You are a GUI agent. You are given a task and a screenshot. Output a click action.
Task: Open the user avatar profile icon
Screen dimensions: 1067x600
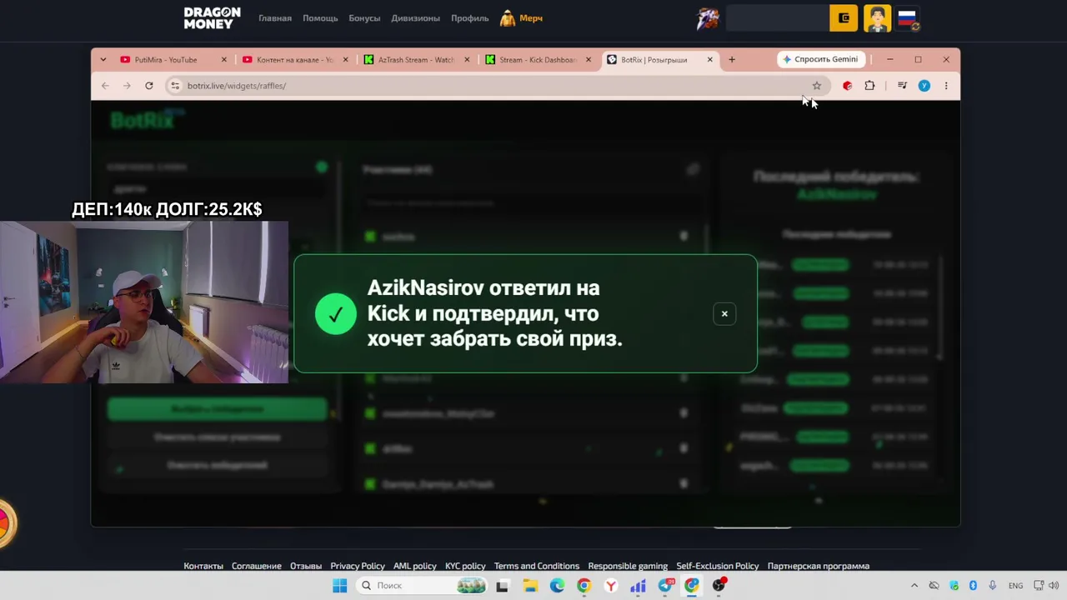point(877,18)
